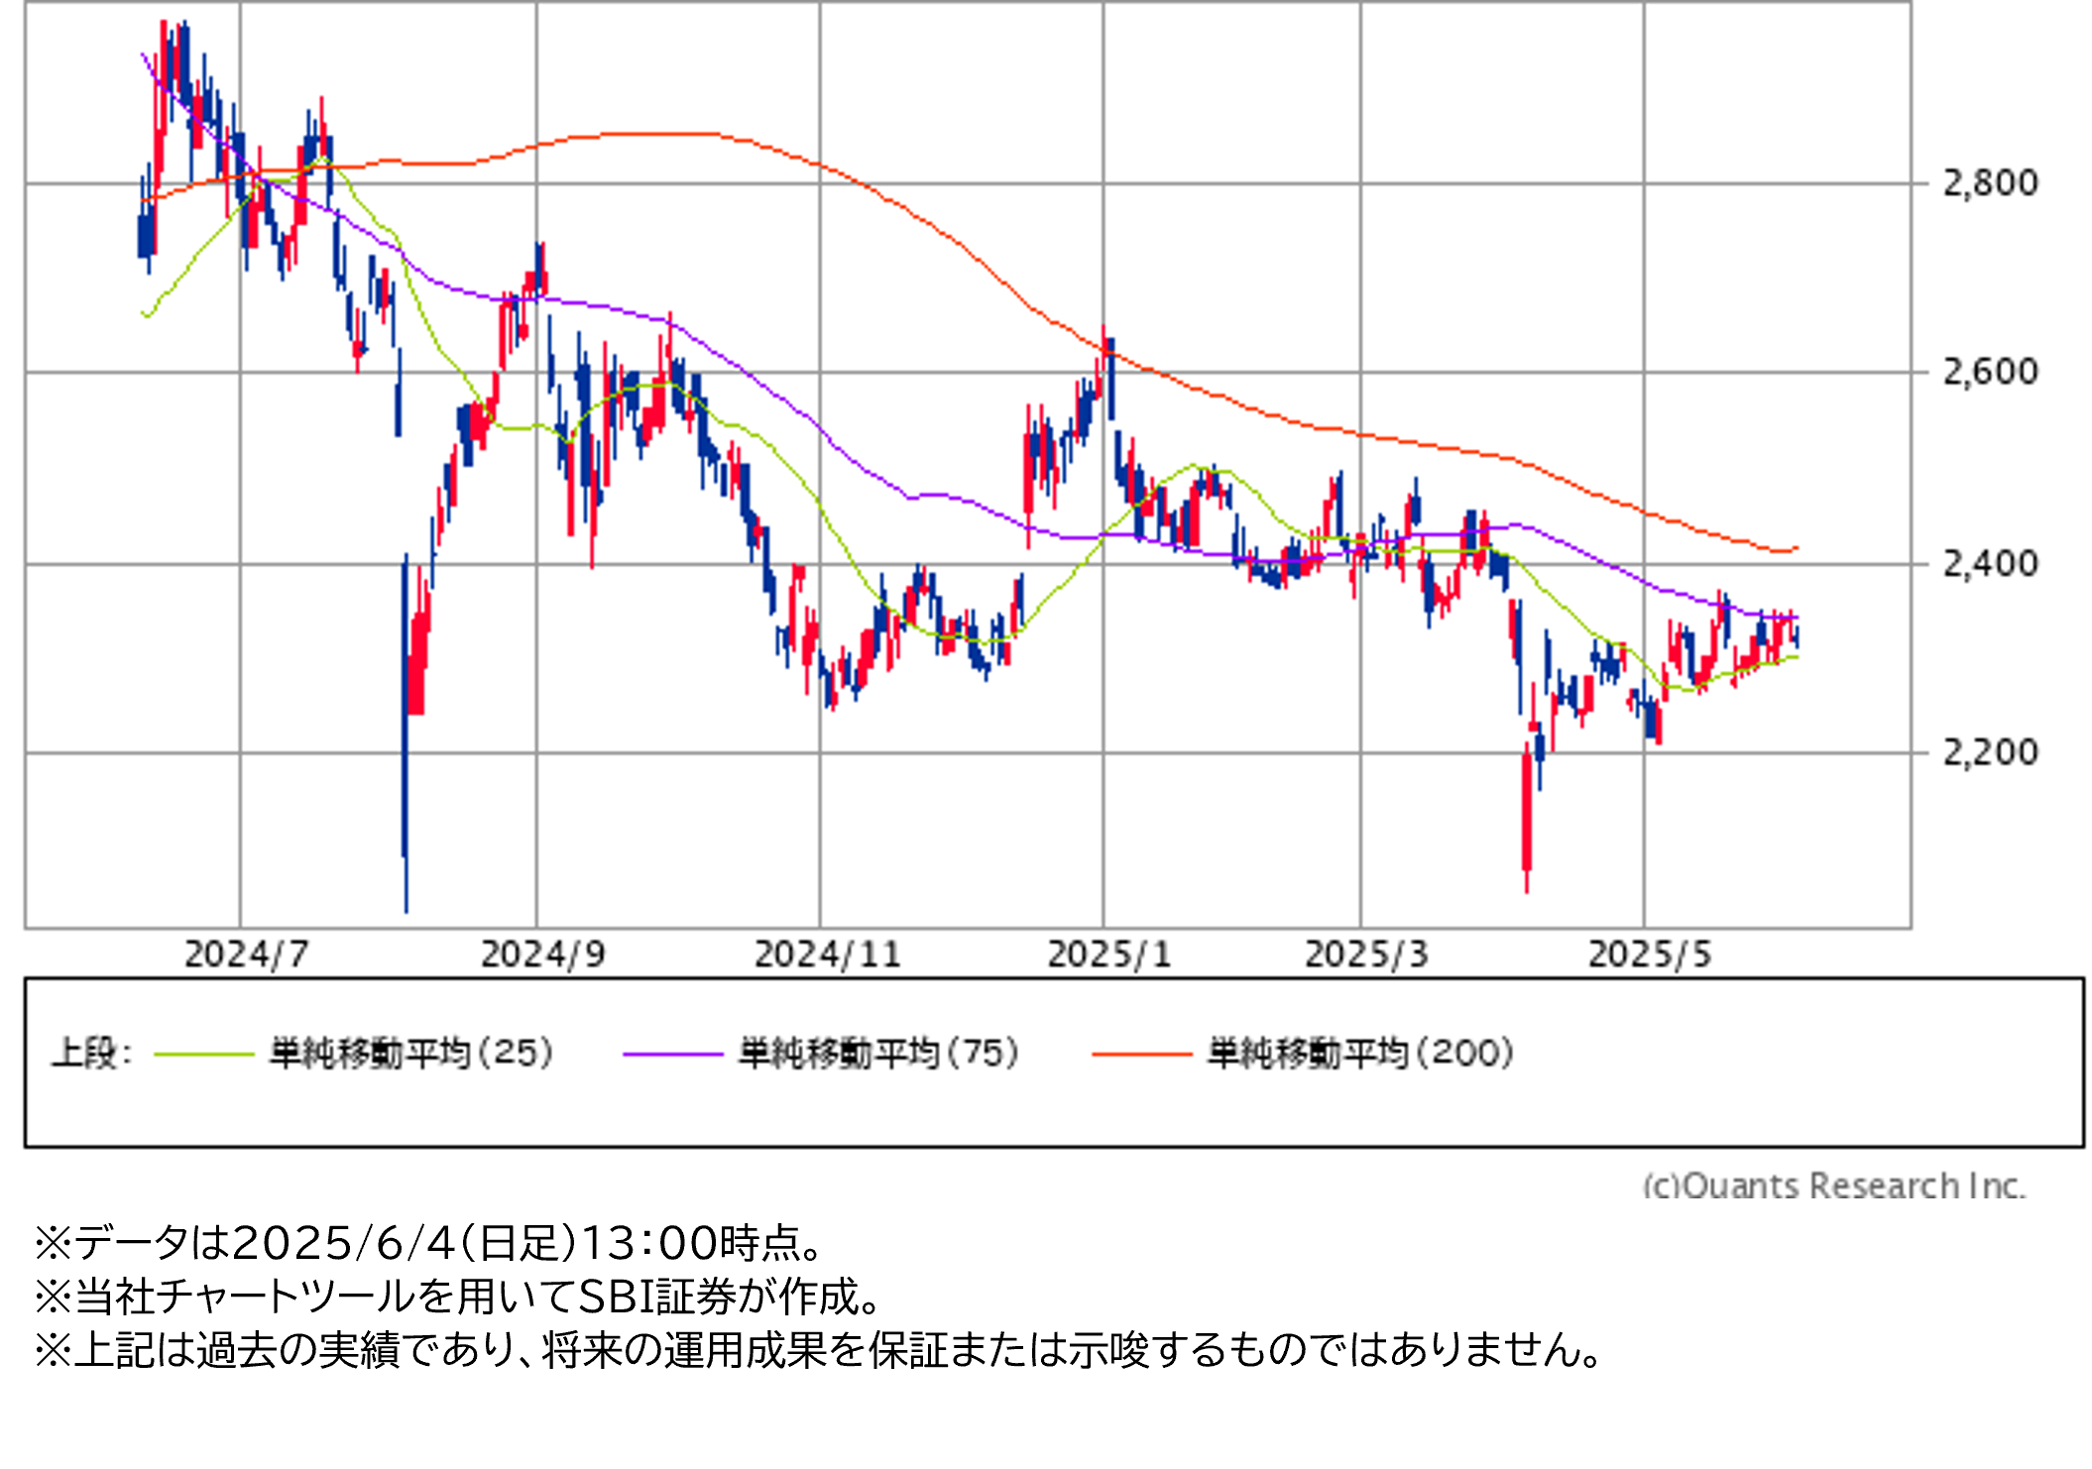Image resolution: width=2092 pixels, height=1469 pixels.
Task: Click the 単純移動平均(25) legend text
Action: [410, 1053]
